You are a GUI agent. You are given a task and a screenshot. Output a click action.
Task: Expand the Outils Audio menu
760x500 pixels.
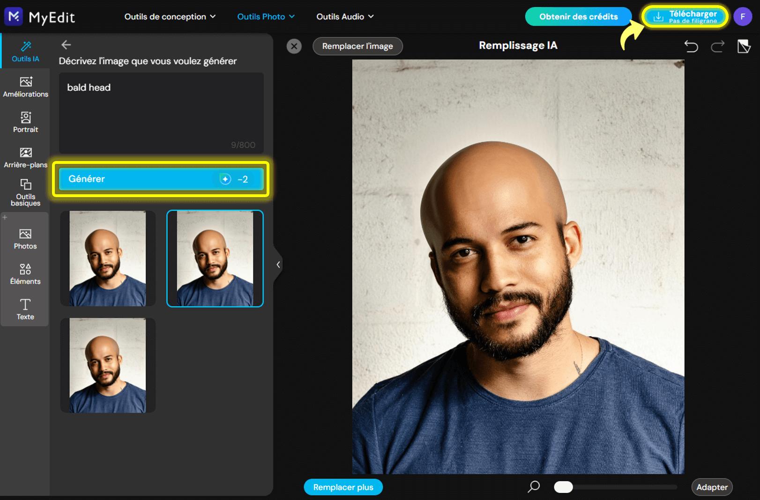point(345,17)
